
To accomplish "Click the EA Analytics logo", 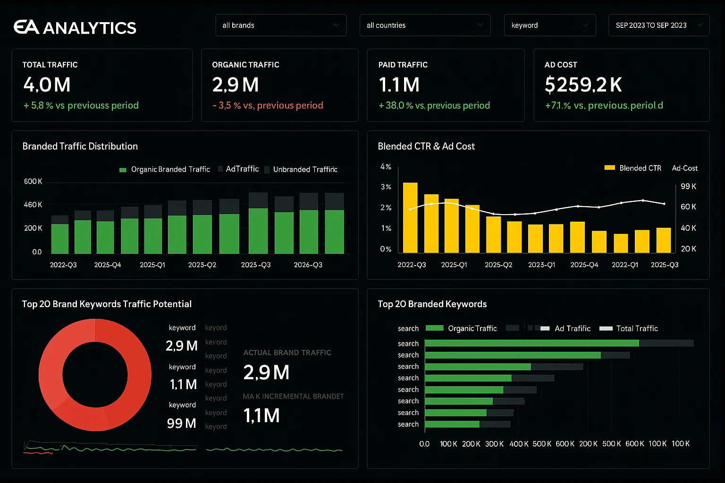I will (x=74, y=27).
